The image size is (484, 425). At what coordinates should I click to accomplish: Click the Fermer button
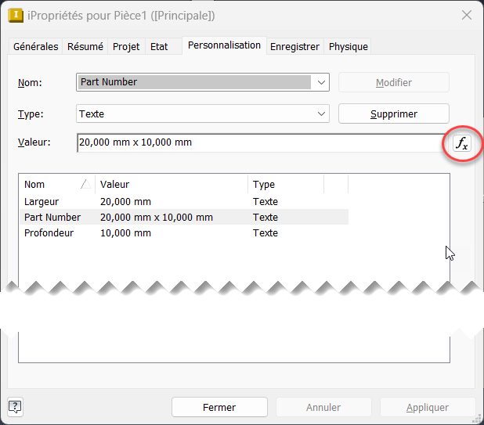point(219,407)
